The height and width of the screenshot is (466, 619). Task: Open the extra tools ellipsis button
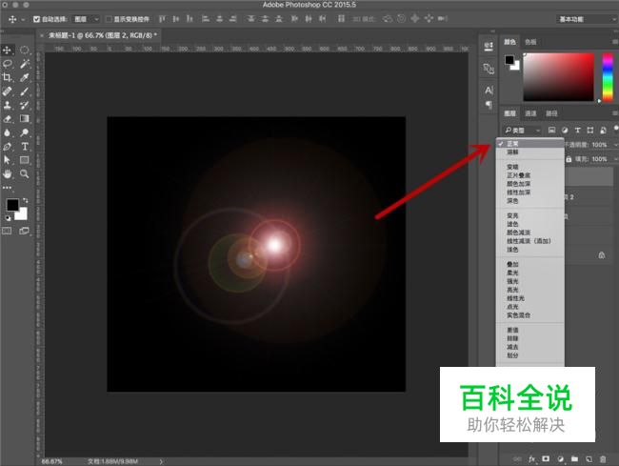(7, 188)
